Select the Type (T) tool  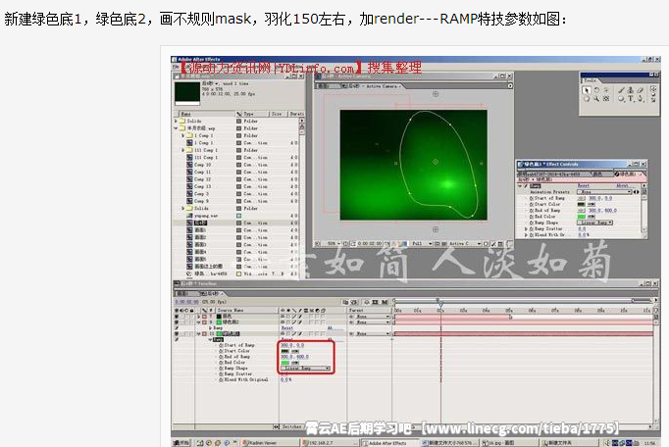pyautogui.click(x=631, y=99)
